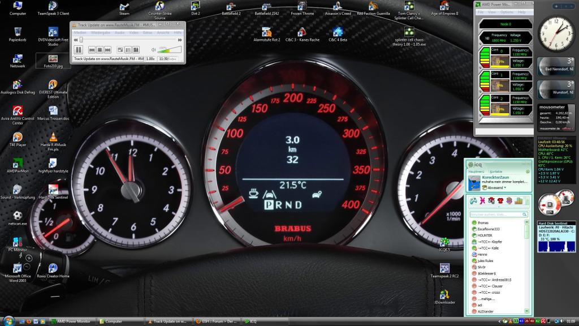
Task: Mute audio with VLC speaker icon
Action: pyautogui.click(x=153, y=50)
